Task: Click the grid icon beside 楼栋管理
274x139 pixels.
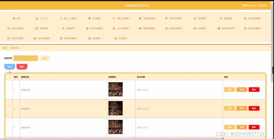Action: coord(37,28)
